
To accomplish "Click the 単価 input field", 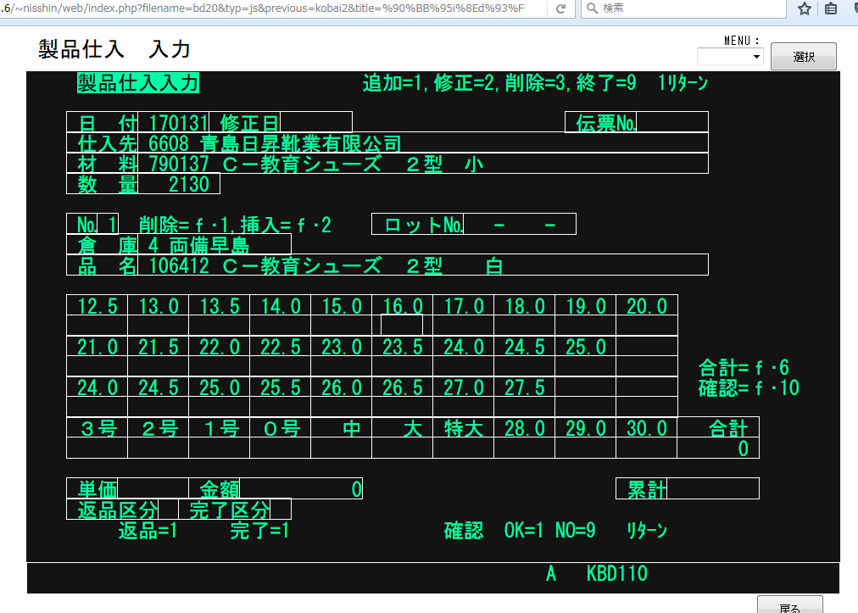I will 153,489.
